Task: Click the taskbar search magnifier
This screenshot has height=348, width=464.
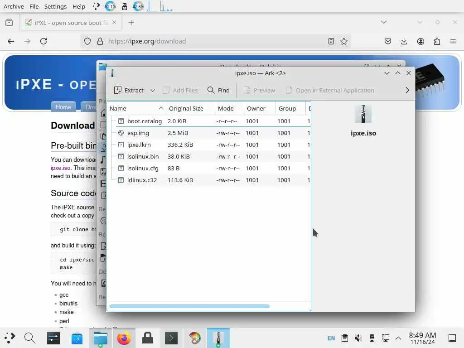Action: tap(29, 338)
